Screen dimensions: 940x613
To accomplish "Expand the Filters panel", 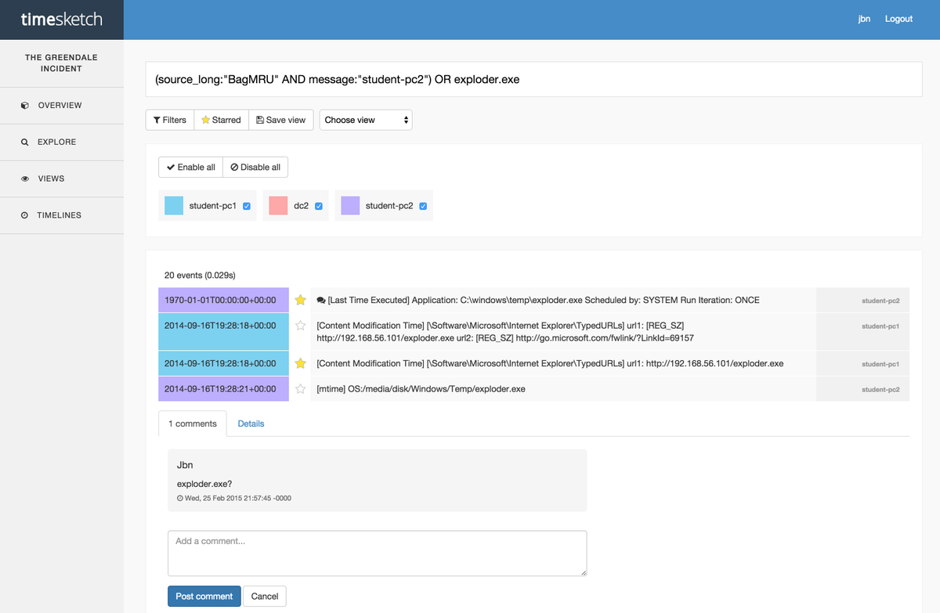I will coord(170,120).
